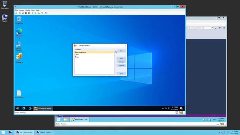
Task: Close the C3 Designer startup dialog
Action: click(125, 46)
